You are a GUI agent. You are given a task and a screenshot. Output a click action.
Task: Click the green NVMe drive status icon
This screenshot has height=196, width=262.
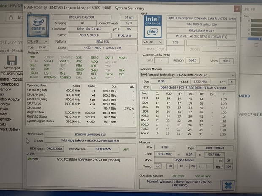(x=29, y=159)
